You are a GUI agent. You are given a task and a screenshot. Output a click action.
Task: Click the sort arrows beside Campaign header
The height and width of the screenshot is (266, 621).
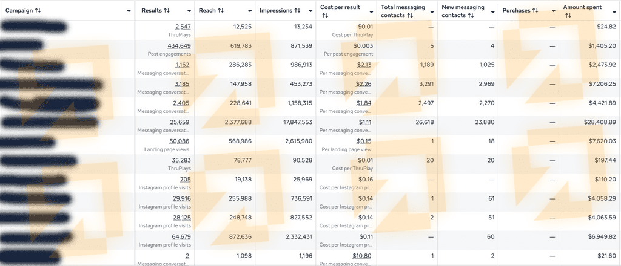point(37,11)
